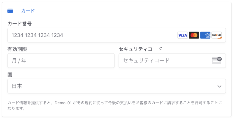Click the Demo-01 terms disclaimer text
Image resolution: width=233 pixels, height=120 pixels.
[115, 106]
